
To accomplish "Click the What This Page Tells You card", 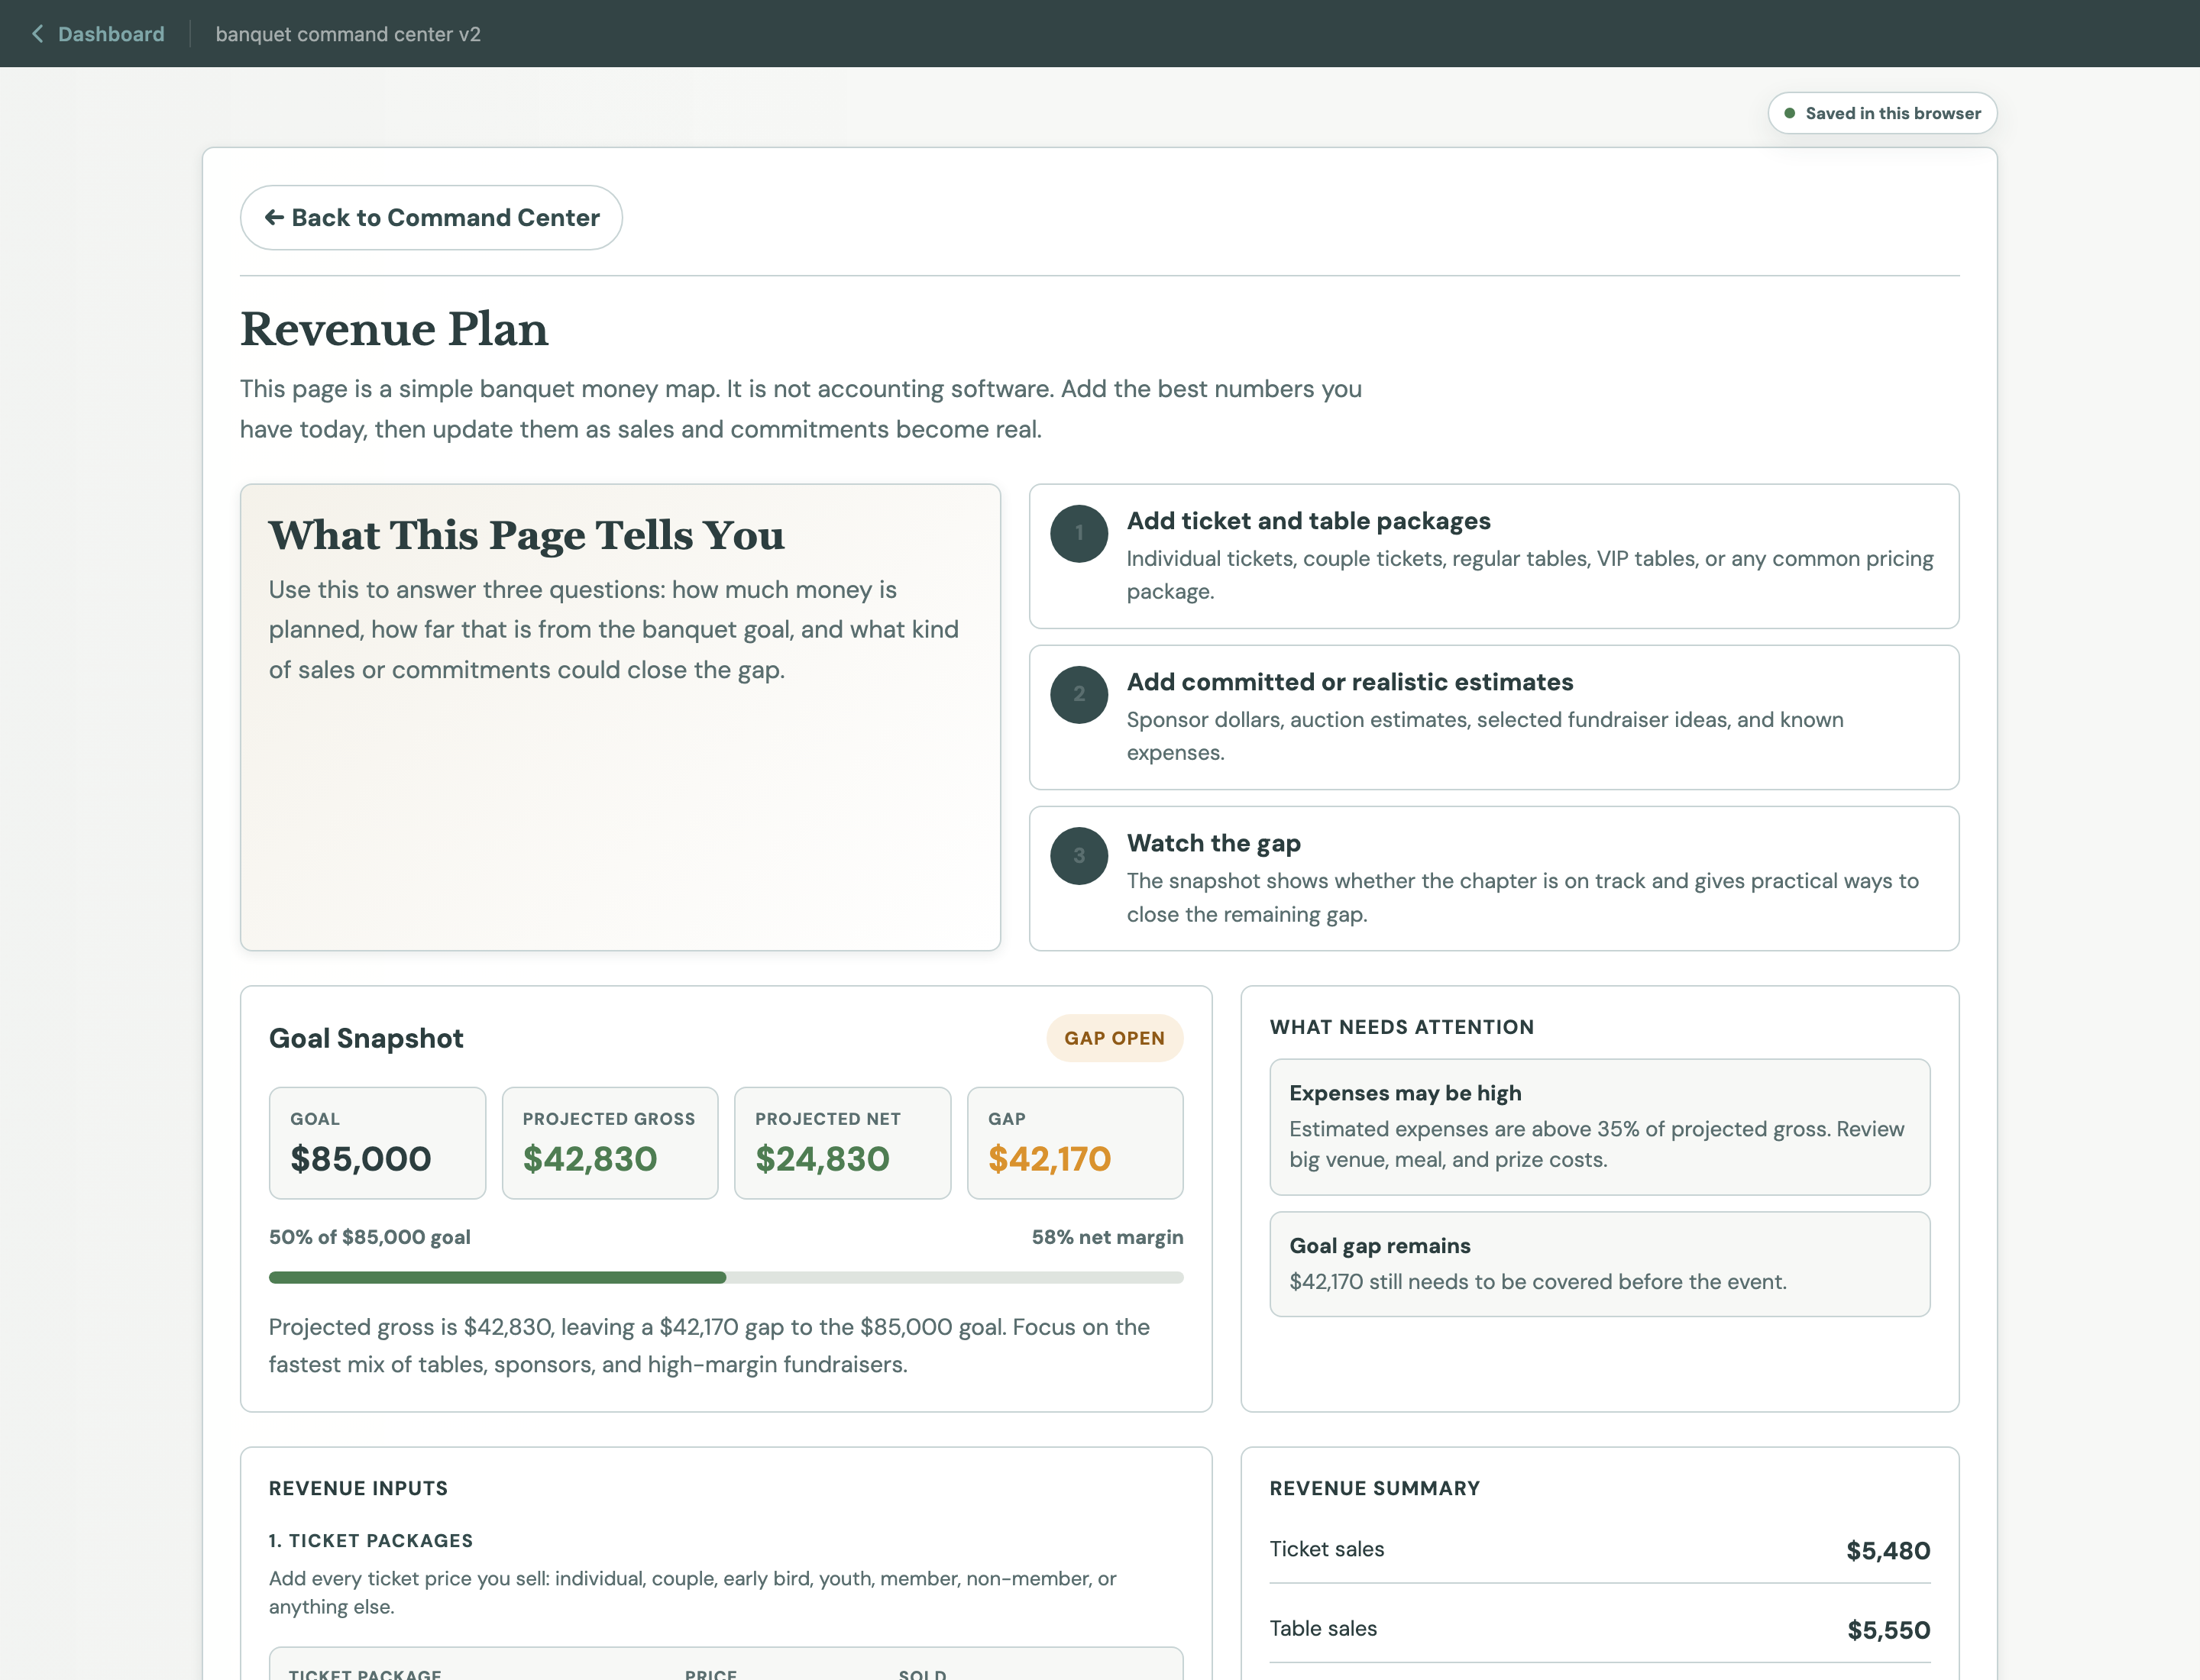I will [x=620, y=717].
